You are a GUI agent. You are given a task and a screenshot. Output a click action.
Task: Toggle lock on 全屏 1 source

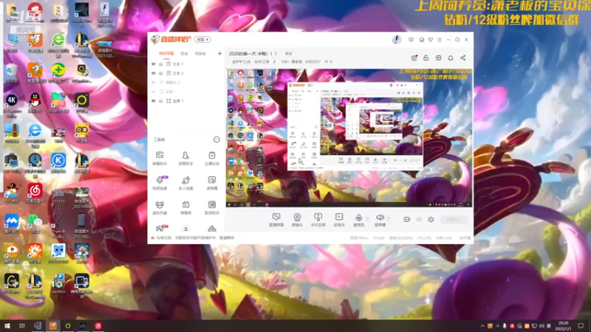(x=161, y=101)
